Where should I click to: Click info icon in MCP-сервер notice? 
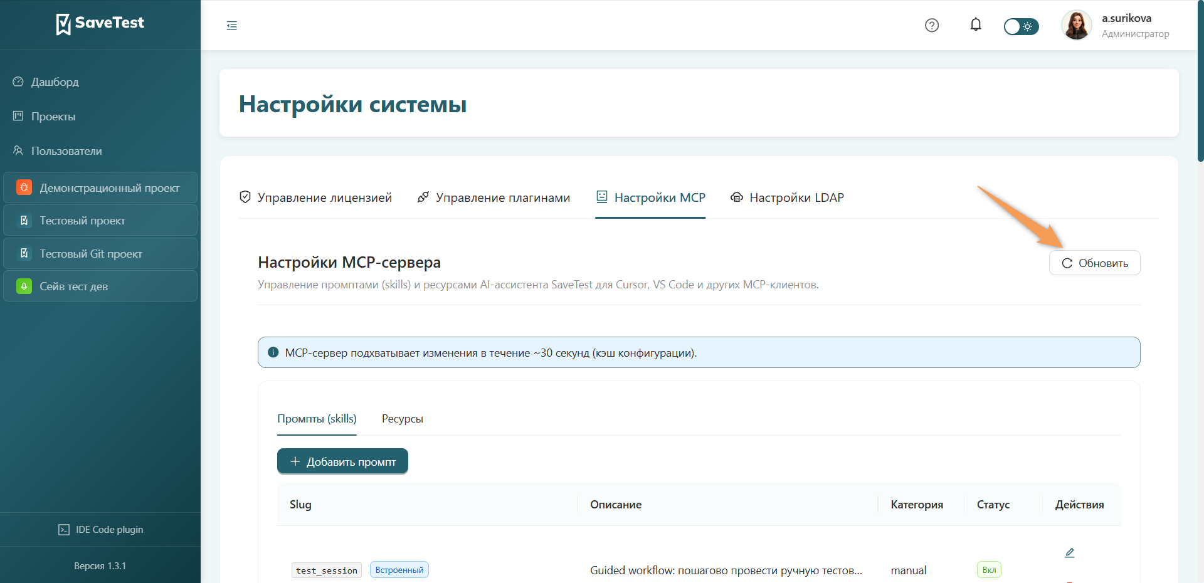coord(273,352)
